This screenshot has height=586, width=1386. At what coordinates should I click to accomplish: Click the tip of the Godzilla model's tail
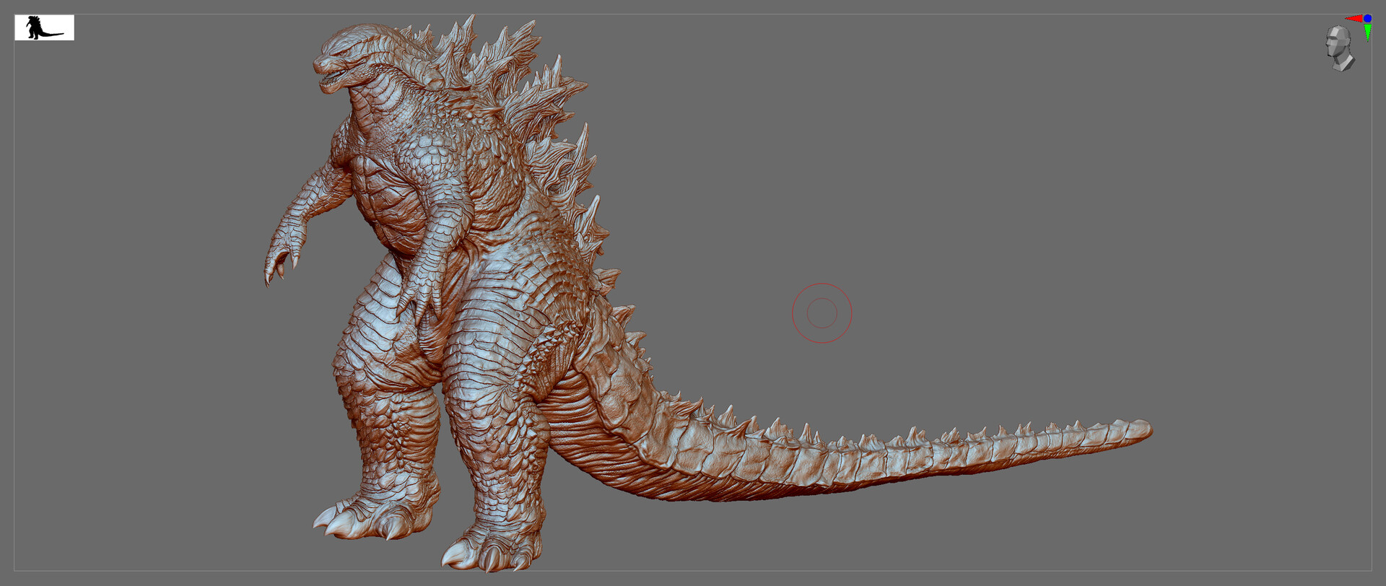tap(1141, 430)
